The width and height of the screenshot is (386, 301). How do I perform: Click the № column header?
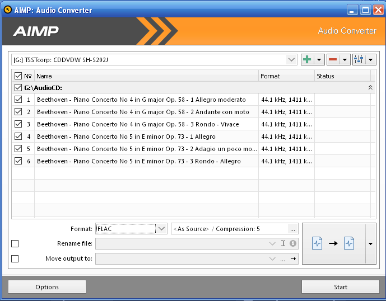[x=28, y=76]
